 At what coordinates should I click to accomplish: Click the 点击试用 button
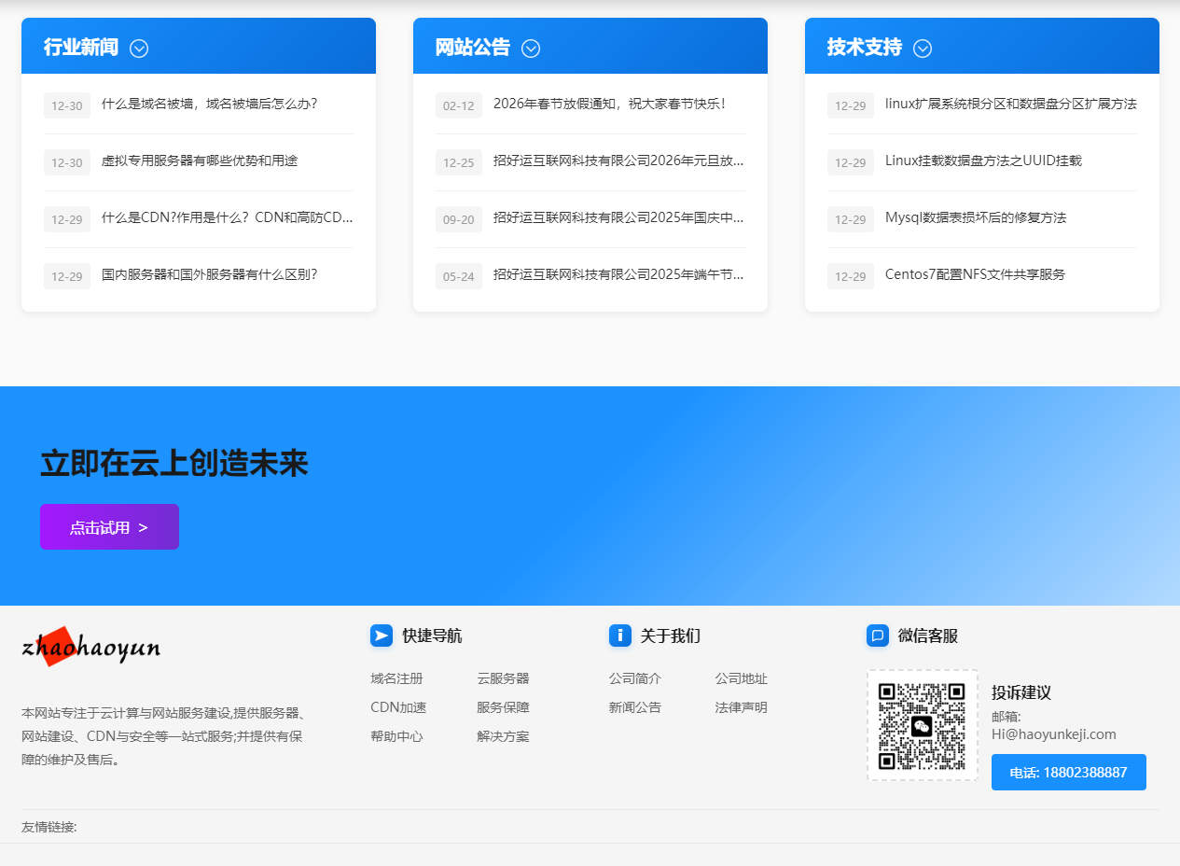pyautogui.click(x=109, y=526)
